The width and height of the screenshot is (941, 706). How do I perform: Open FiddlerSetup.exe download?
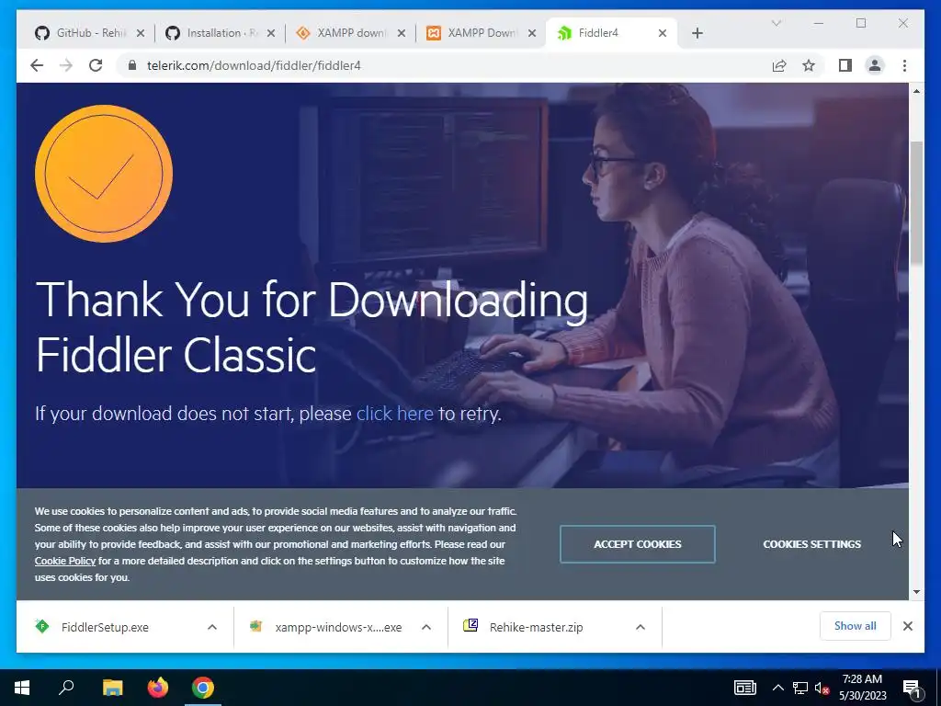pyautogui.click(x=105, y=627)
